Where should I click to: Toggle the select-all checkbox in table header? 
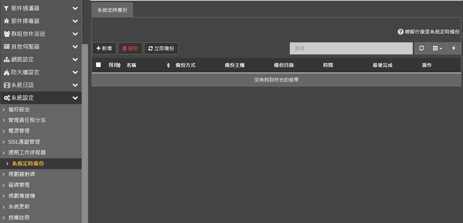[x=98, y=65]
